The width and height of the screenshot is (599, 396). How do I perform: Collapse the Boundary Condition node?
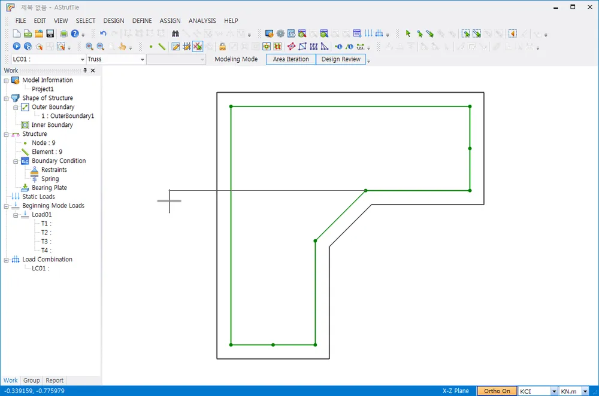16,162
